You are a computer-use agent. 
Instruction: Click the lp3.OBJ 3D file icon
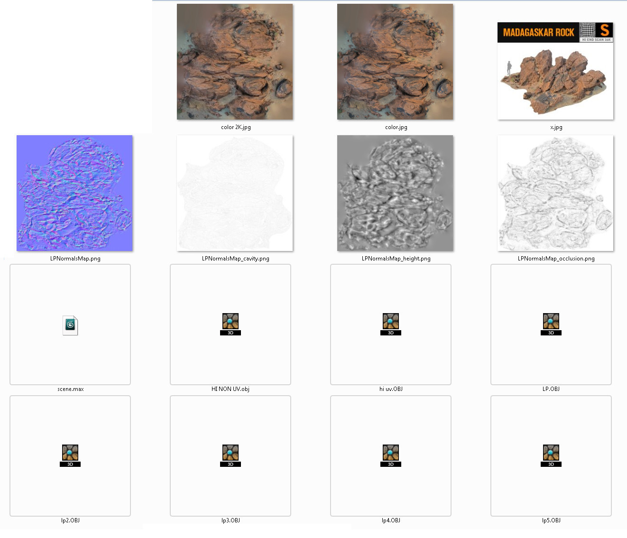tap(231, 455)
